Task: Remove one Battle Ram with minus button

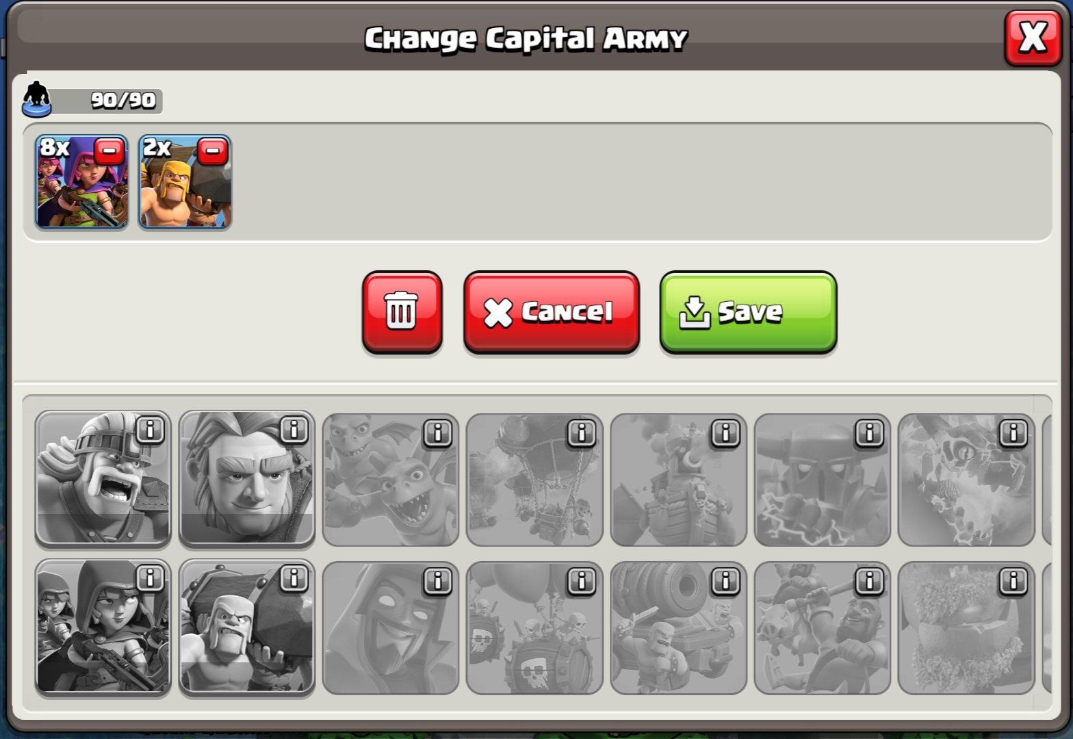Action: (213, 151)
